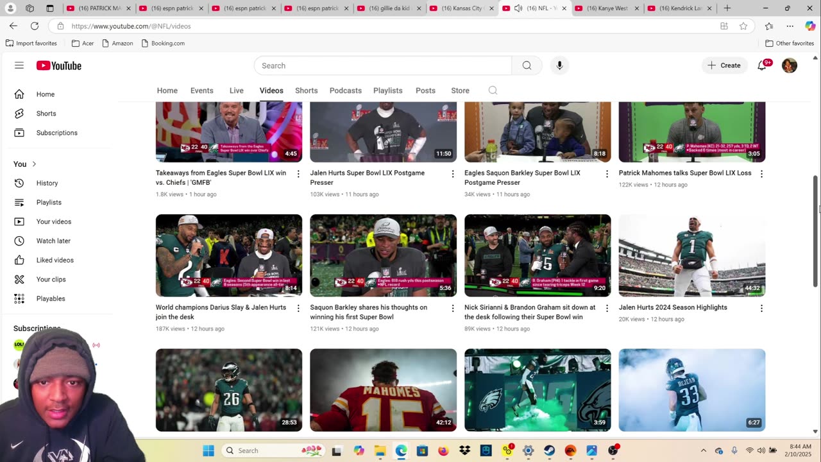Switch to the Posts tab

click(425, 90)
